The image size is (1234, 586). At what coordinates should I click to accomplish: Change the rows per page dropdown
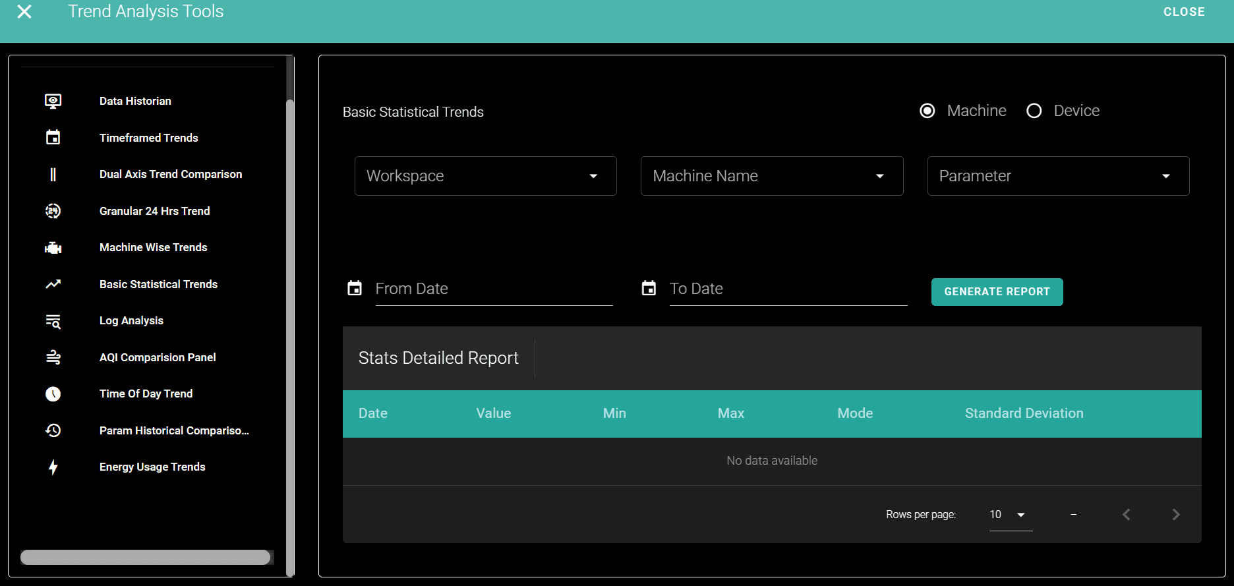(x=1010, y=515)
